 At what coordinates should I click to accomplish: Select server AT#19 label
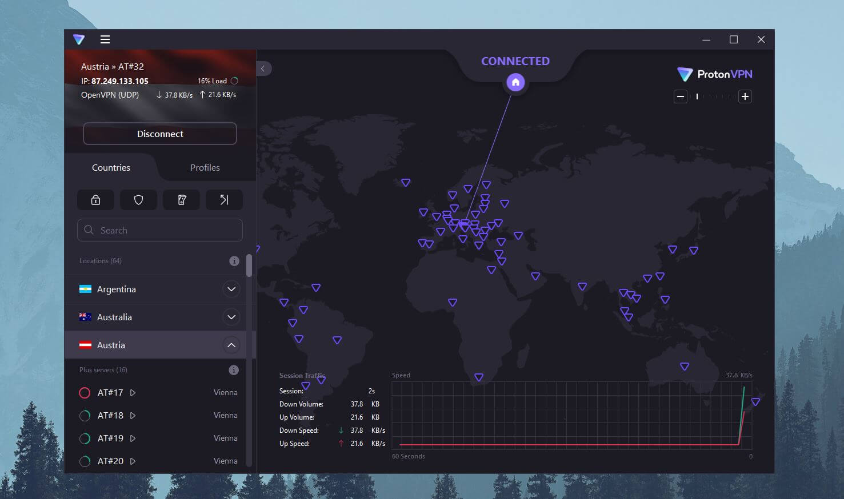(110, 438)
